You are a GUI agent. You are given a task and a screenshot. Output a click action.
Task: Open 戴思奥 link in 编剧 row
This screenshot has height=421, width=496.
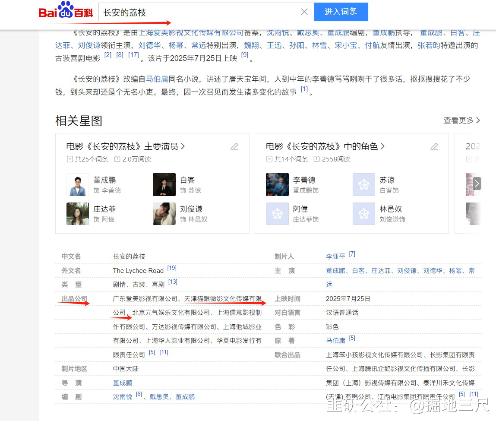click(x=159, y=397)
